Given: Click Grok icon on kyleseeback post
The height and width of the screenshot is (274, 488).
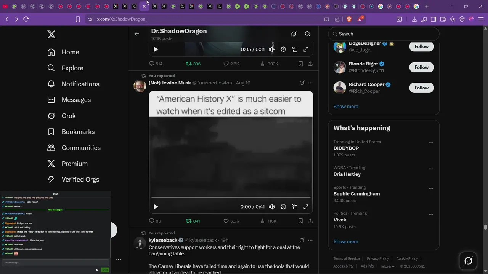Looking at the screenshot, I should (x=302, y=240).
